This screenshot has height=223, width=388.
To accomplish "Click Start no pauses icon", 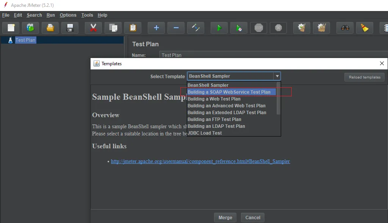I will coord(239,28).
